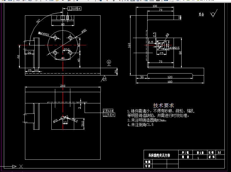Select the datum A circle symbol
Image resolution: width=231 pixels, height=172 pixels.
(109, 62)
